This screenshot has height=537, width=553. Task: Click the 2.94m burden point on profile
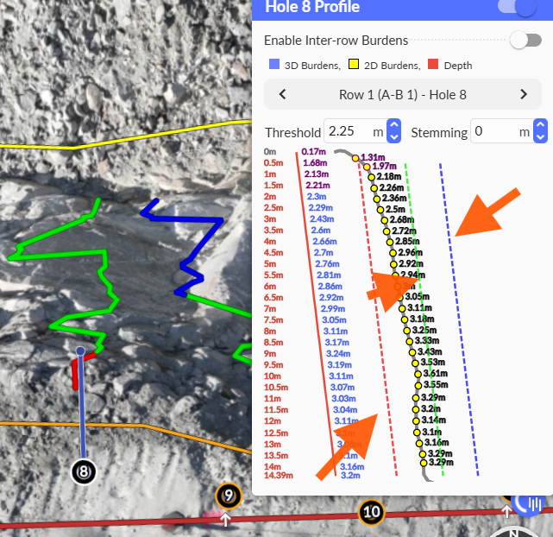pyautogui.click(x=399, y=275)
